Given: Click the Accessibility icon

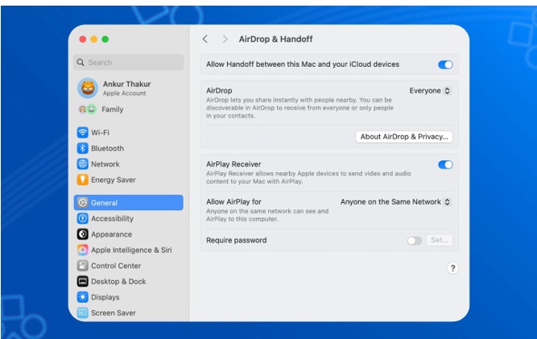Looking at the screenshot, I should tap(82, 219).
